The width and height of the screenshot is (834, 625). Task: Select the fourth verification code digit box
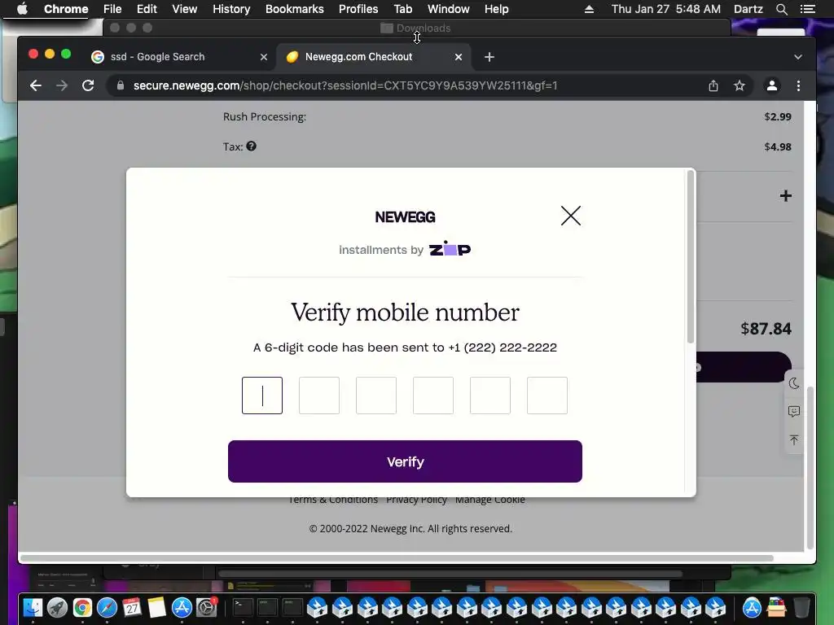click(433, 396)
